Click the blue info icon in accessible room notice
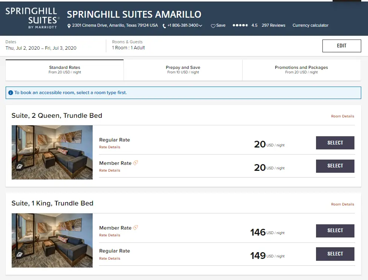The height and width of the screenshot is (280, 368). coord(11,93)
